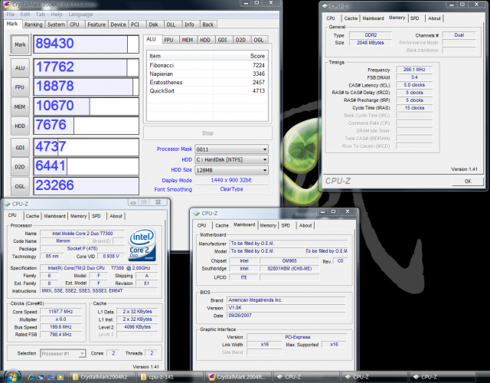490x383 pixels.
Task: Switch to the Feature tab
Action: pos(96,25)
